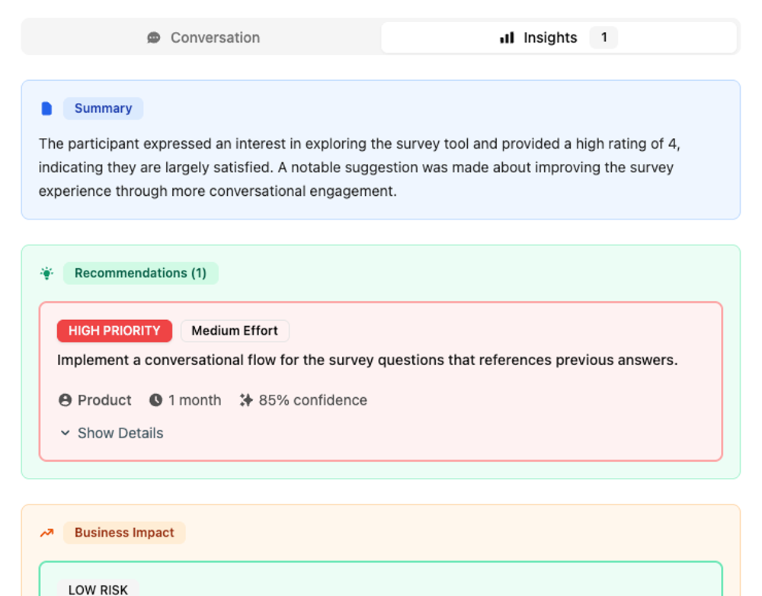Click the Recommendations lightbulb icon
This screenshot has height=596, width=762.
[x=46, y=273]
